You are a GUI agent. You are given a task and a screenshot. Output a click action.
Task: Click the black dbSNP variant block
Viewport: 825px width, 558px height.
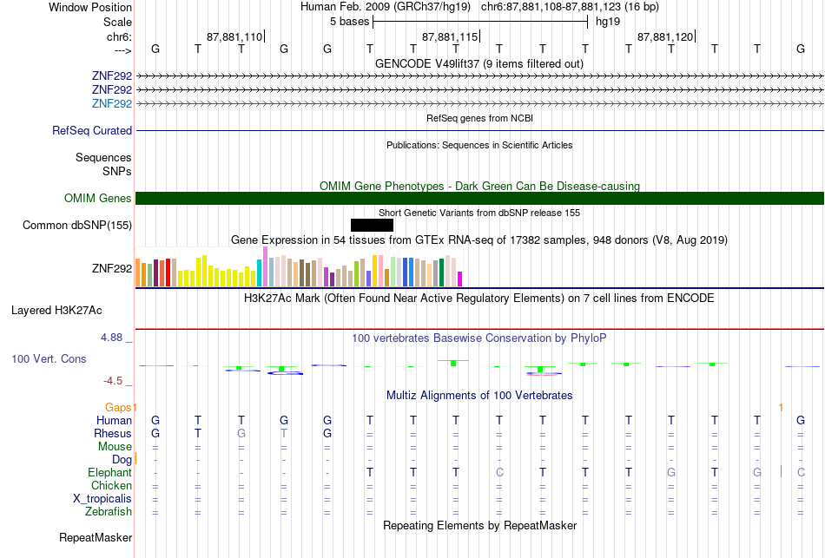point(372,225)
